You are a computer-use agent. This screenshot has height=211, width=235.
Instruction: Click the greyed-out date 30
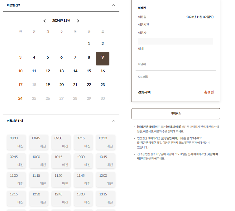pos(103,98)
